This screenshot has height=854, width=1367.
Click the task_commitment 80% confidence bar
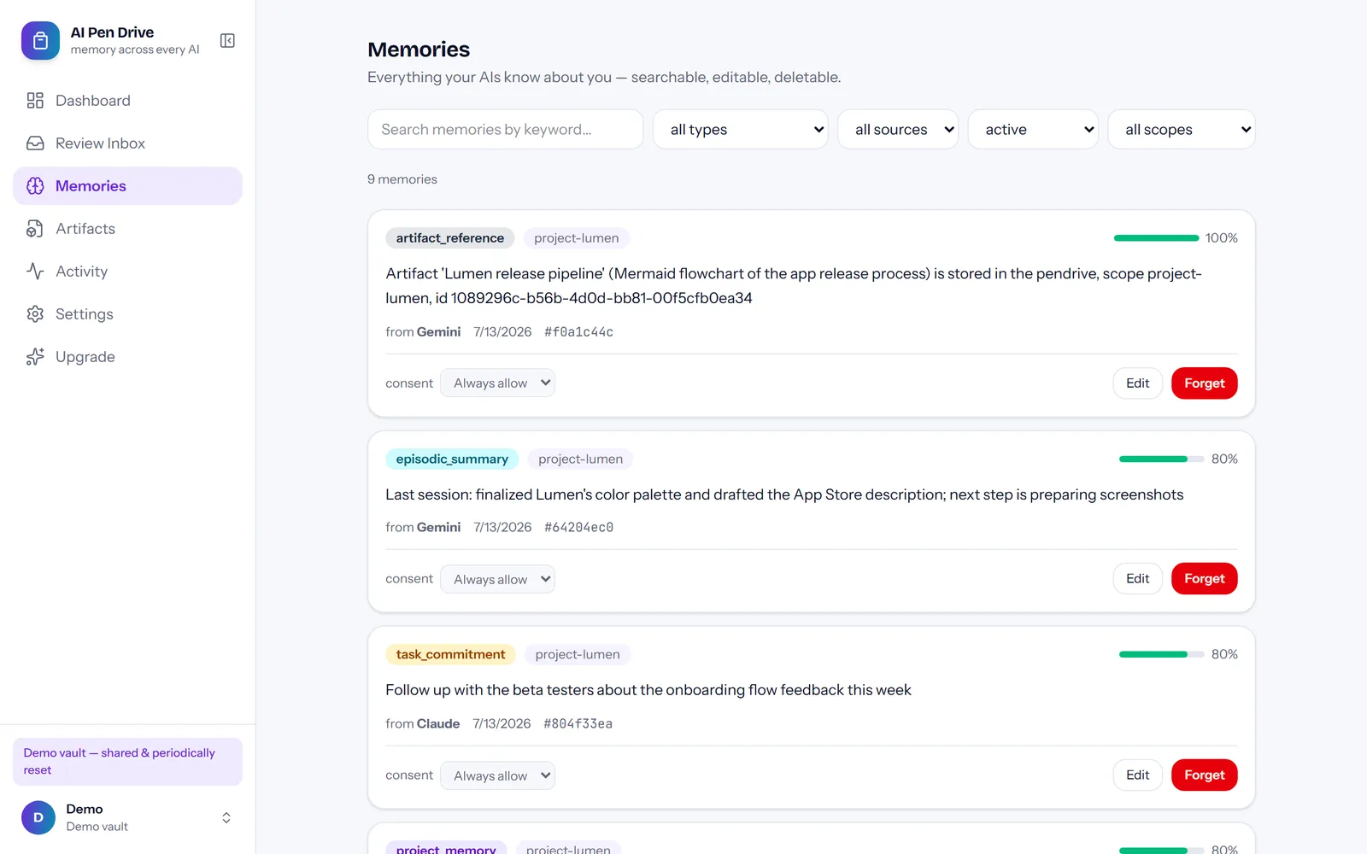pyautogui.click(x=1161, y=655)
